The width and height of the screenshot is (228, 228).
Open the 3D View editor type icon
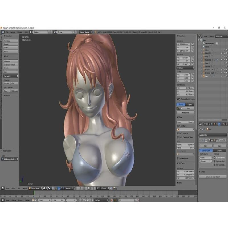pos(3,188)
